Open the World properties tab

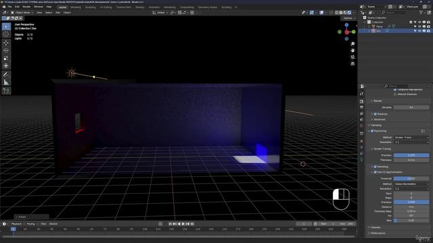click(362, 126)
